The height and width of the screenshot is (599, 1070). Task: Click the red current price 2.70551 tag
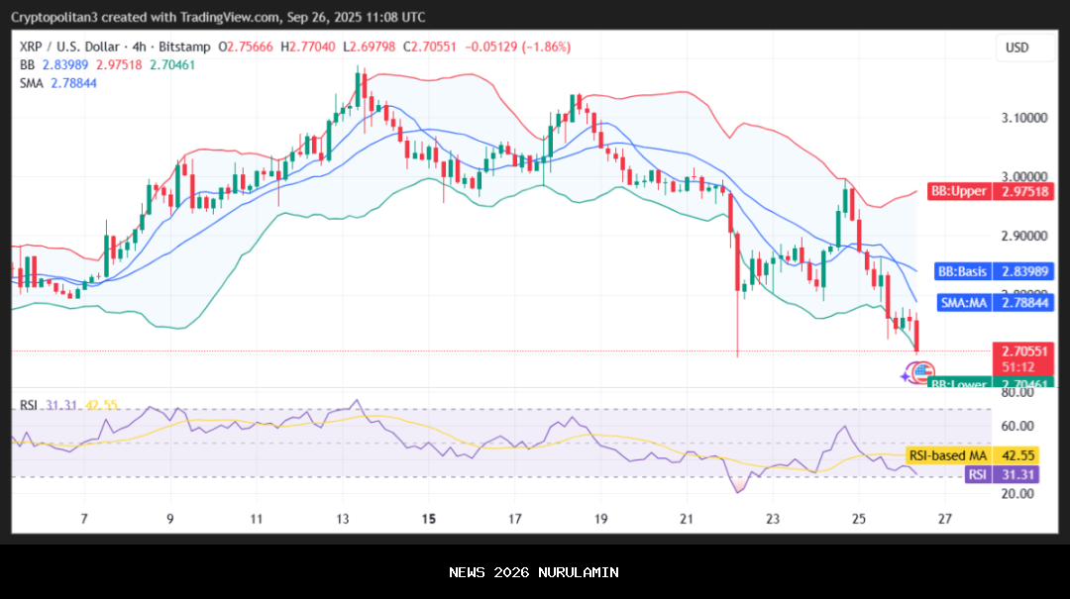tap(1024, 350)
